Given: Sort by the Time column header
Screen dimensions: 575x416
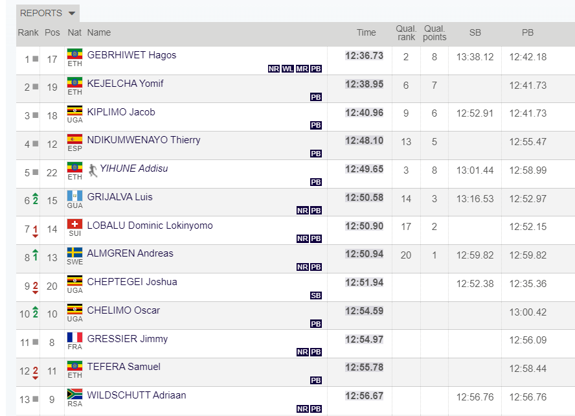Looking at the screenshot, I should coord(366,32).
